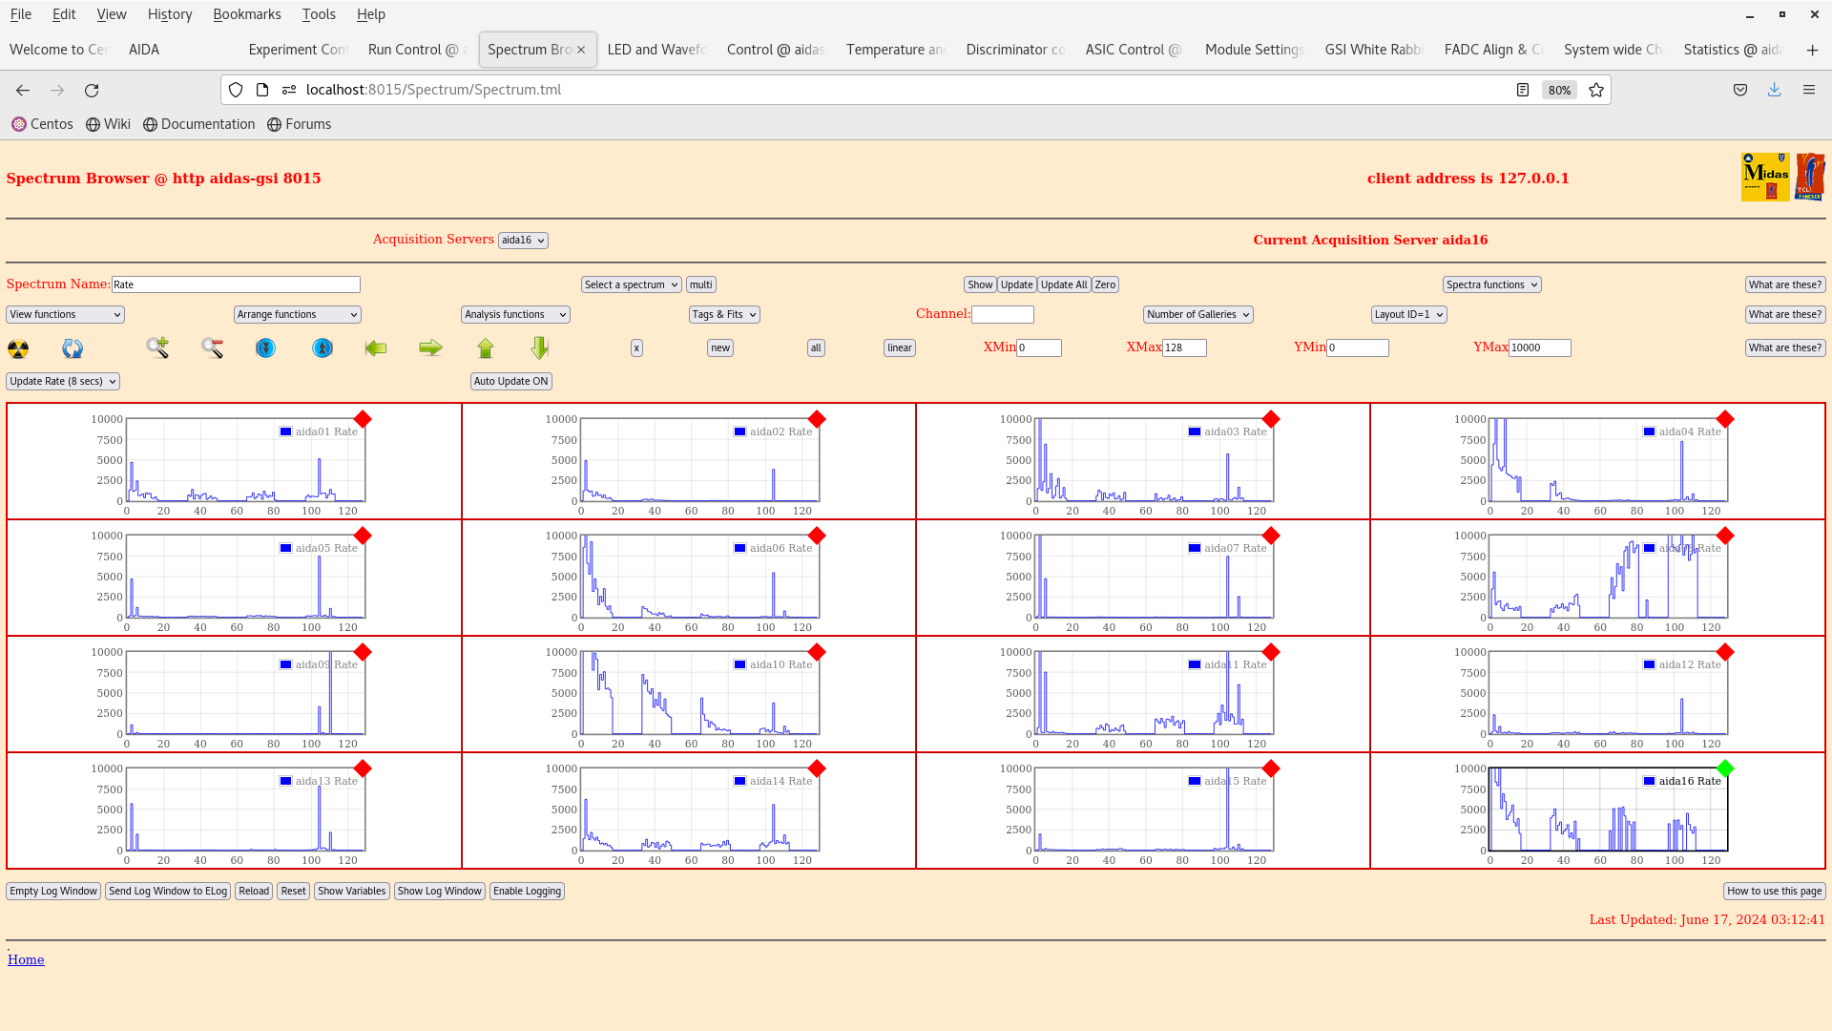Click the zoom-out magnifier icon
1832x1031 pixels.
point(212,347)
